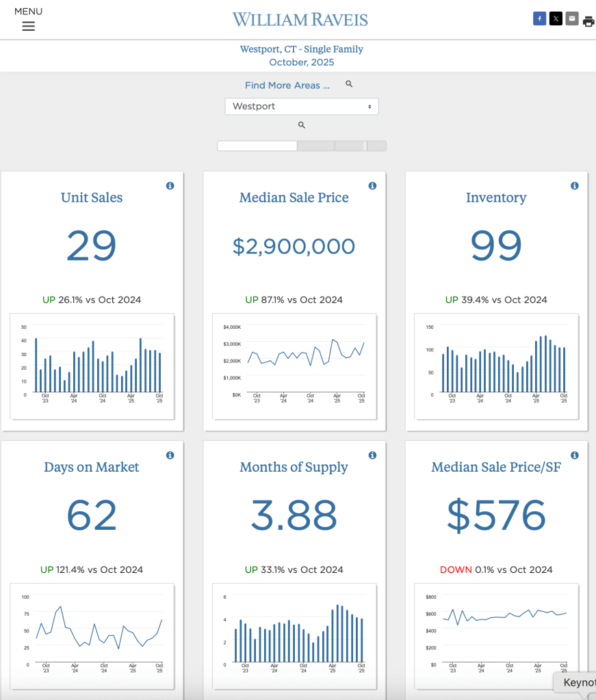Go to William Raveis home logo
Screen dimensions: 596x700
(x=300, y=19)
